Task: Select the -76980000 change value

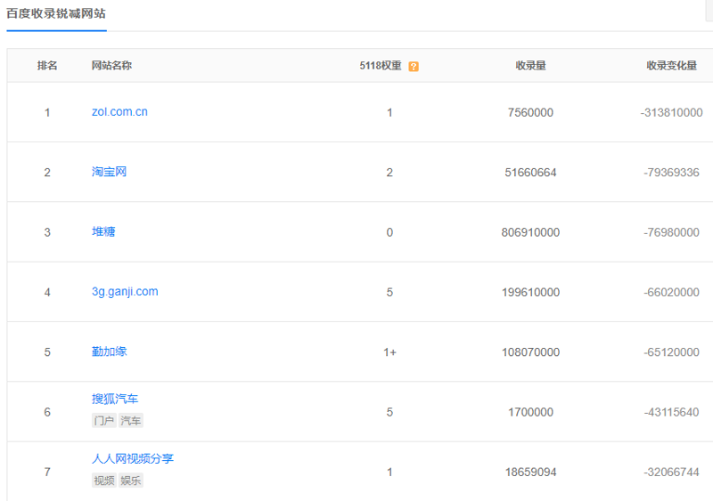Action: coord(672,232)
